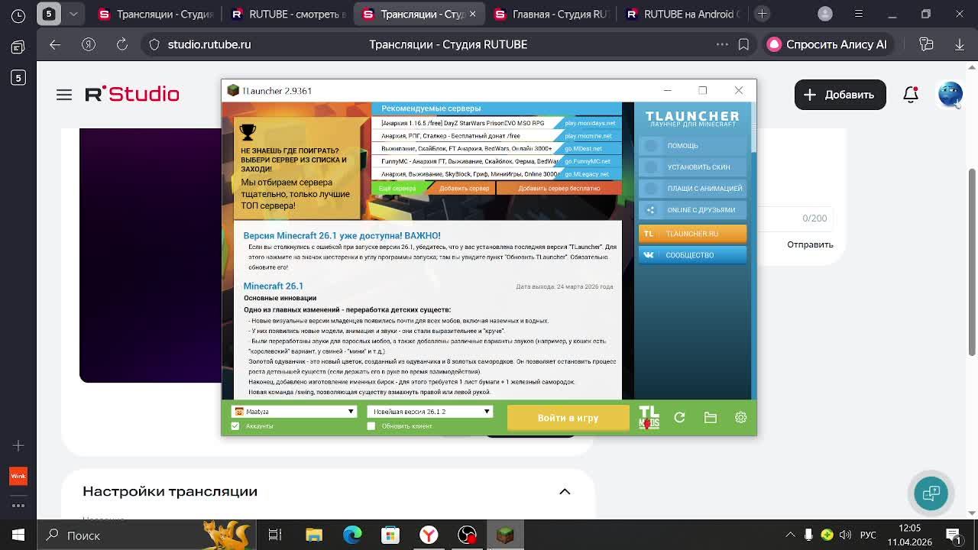The image size is (978, 550).
Task: Click Отправить in the chat panel
Action: (x=810, y=244)
